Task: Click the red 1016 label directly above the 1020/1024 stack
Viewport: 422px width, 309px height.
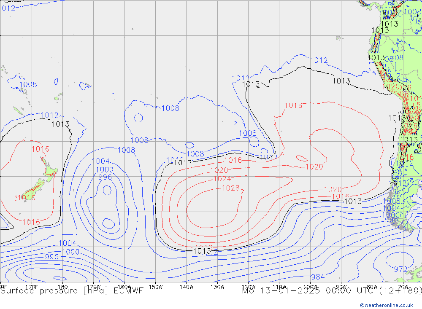Action: tap(233, 160)
